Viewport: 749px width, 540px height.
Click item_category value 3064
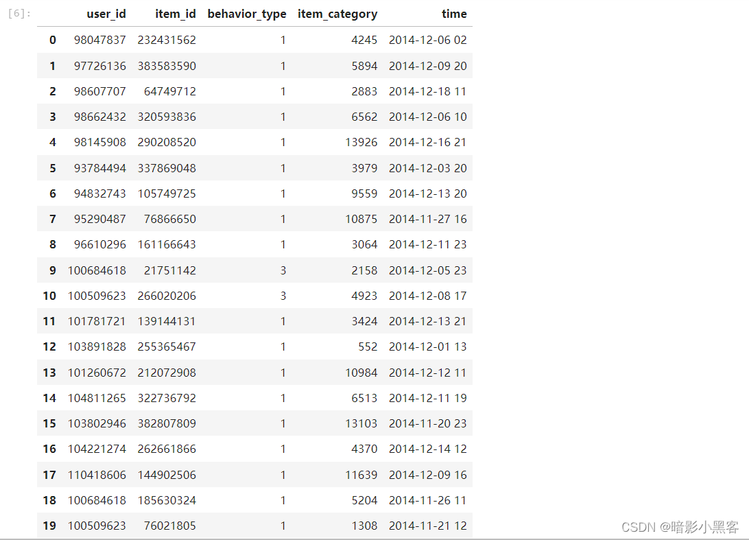pos(364,244)
